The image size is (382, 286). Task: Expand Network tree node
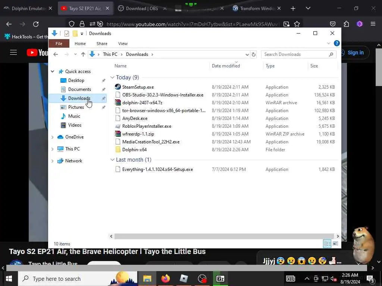52,161
